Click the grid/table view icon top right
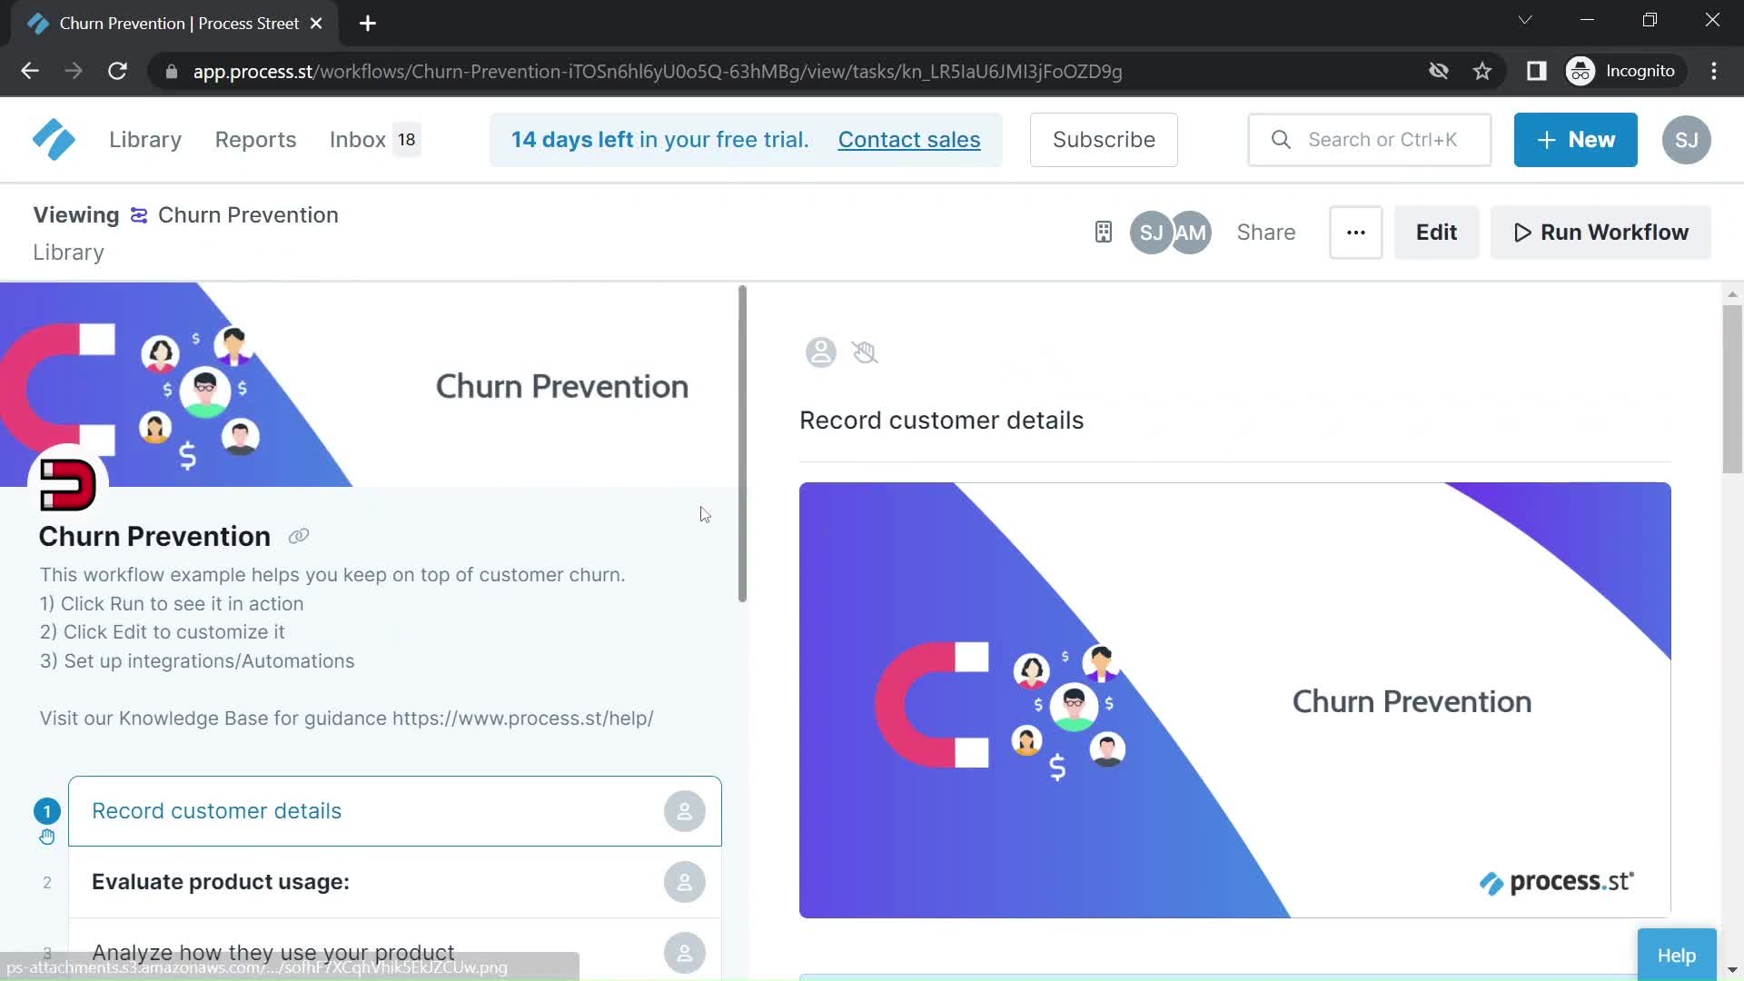Screen dimensions: 1744x981 pyautogui.click(x=1102, y=232)
